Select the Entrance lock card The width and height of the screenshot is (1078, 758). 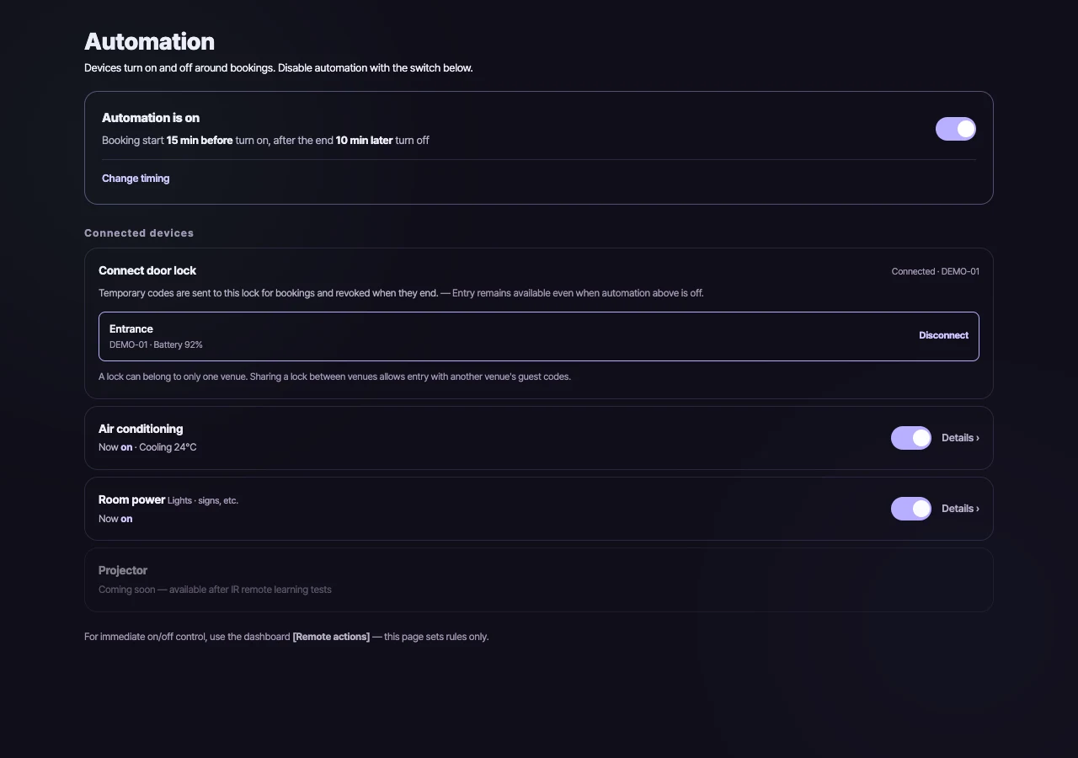539,336
